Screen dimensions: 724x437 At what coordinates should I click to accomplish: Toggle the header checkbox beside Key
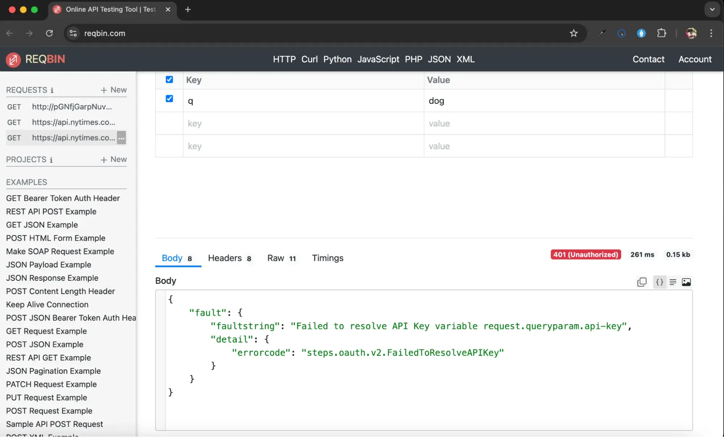pos(169,80)
